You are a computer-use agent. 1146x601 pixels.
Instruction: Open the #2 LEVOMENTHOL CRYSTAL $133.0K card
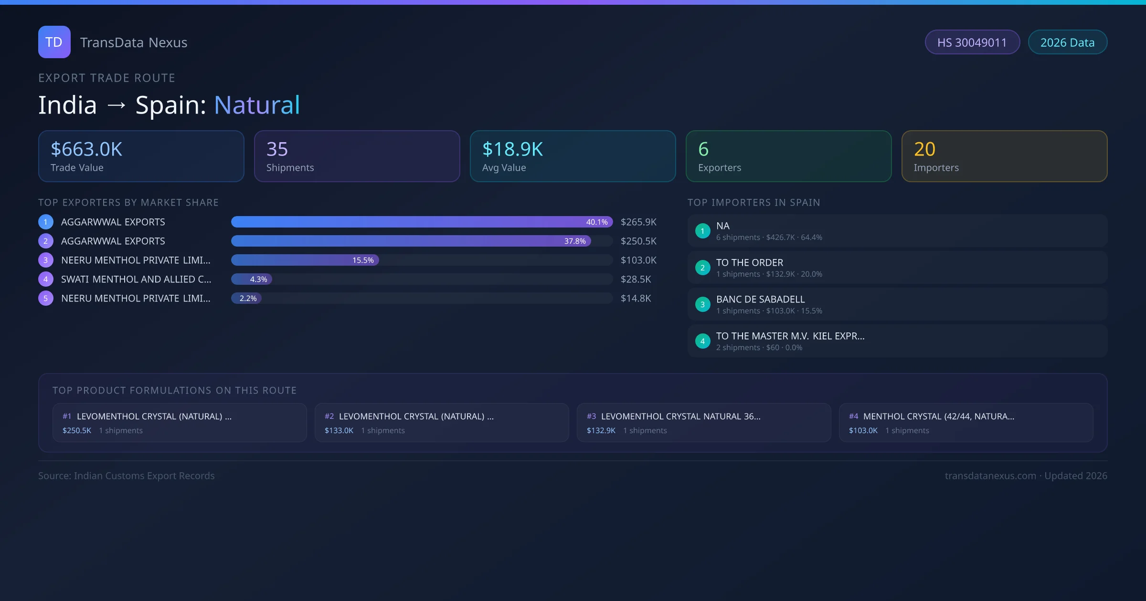tap(441, 423)
